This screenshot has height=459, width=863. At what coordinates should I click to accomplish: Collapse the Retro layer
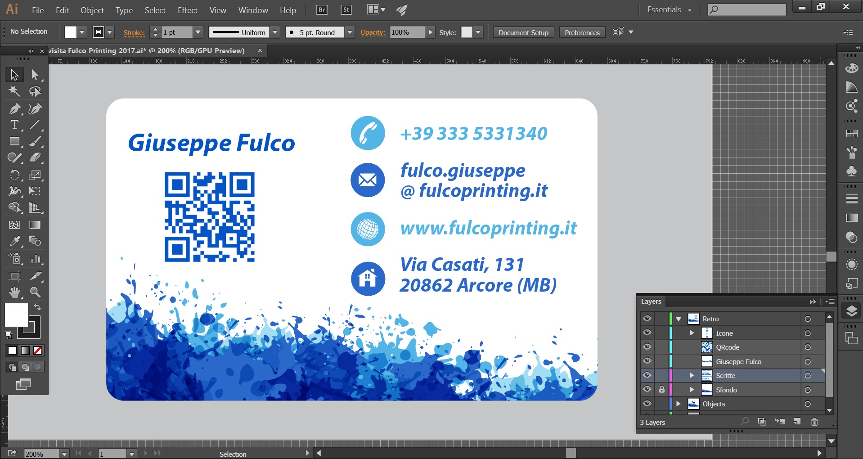679,319
